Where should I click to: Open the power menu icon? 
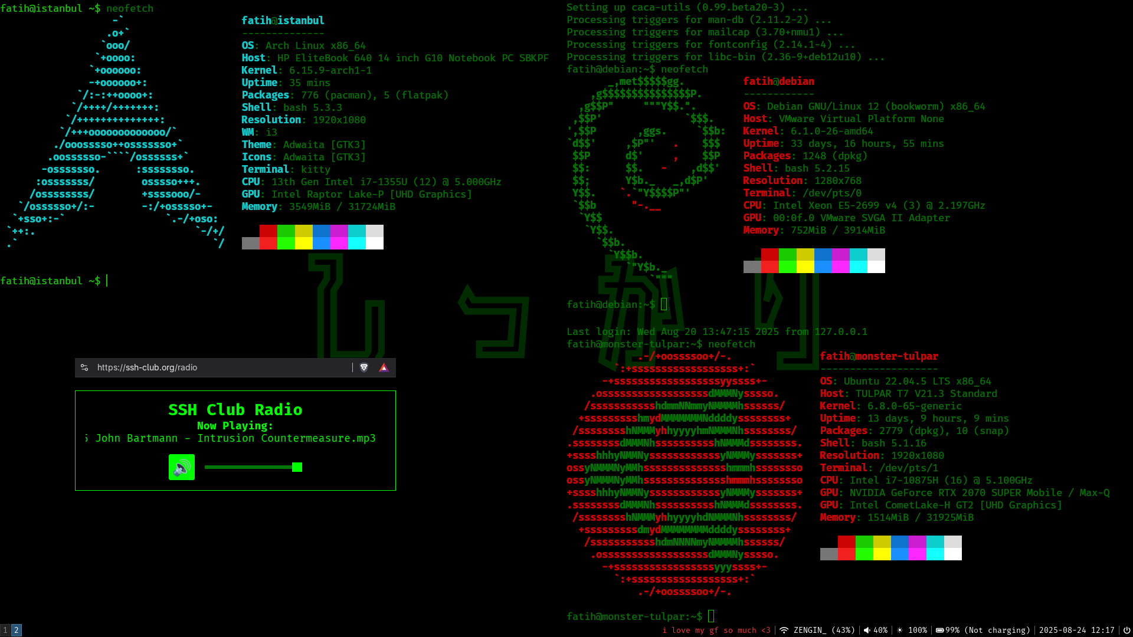pyautogui.click(x=1126, y=630)
